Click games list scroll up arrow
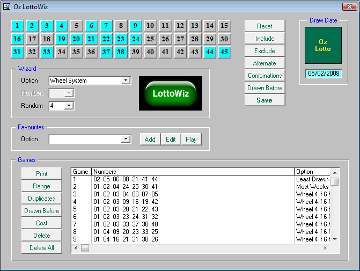The image size is (360, 271). click(335, 173)
